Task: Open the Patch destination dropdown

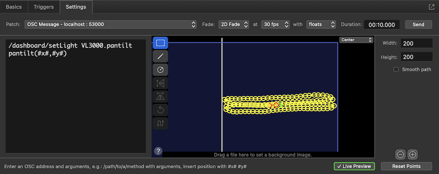Action: (111, 25)
